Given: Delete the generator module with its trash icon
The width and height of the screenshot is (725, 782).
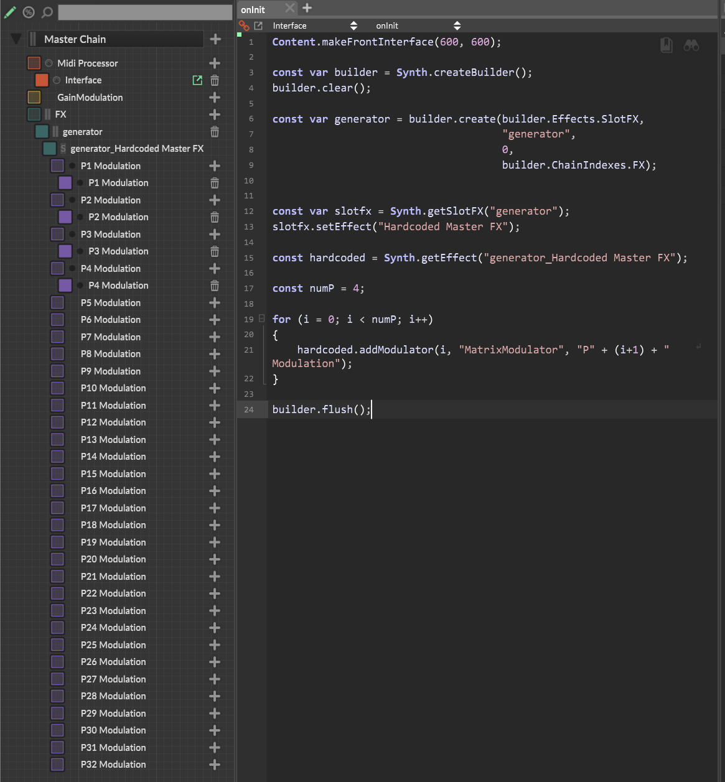Looking at the screenshot, I should [x=214, y=131].
